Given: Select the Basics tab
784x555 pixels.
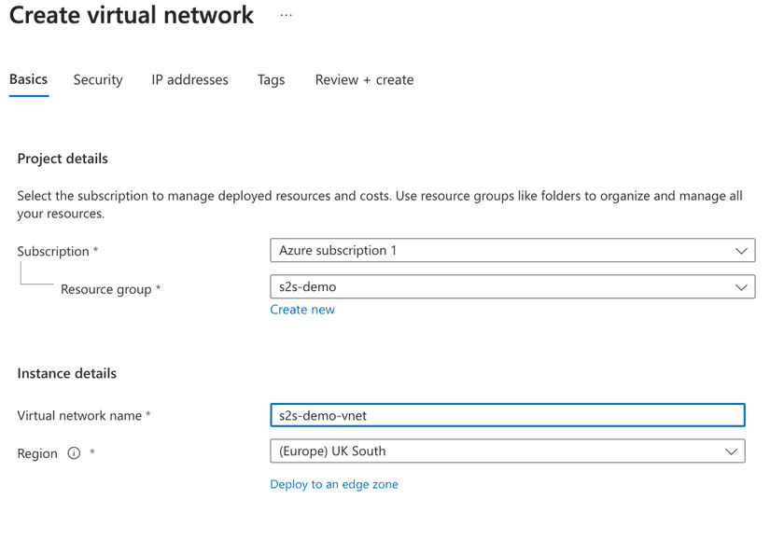Looking at the screenshot, I should (28, 79).
